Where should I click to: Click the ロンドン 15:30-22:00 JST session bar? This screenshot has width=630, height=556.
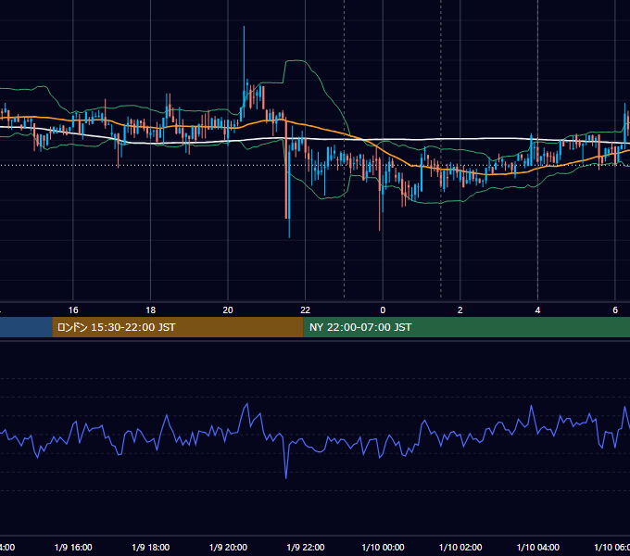pyautogui.click(x=178, y=327)
